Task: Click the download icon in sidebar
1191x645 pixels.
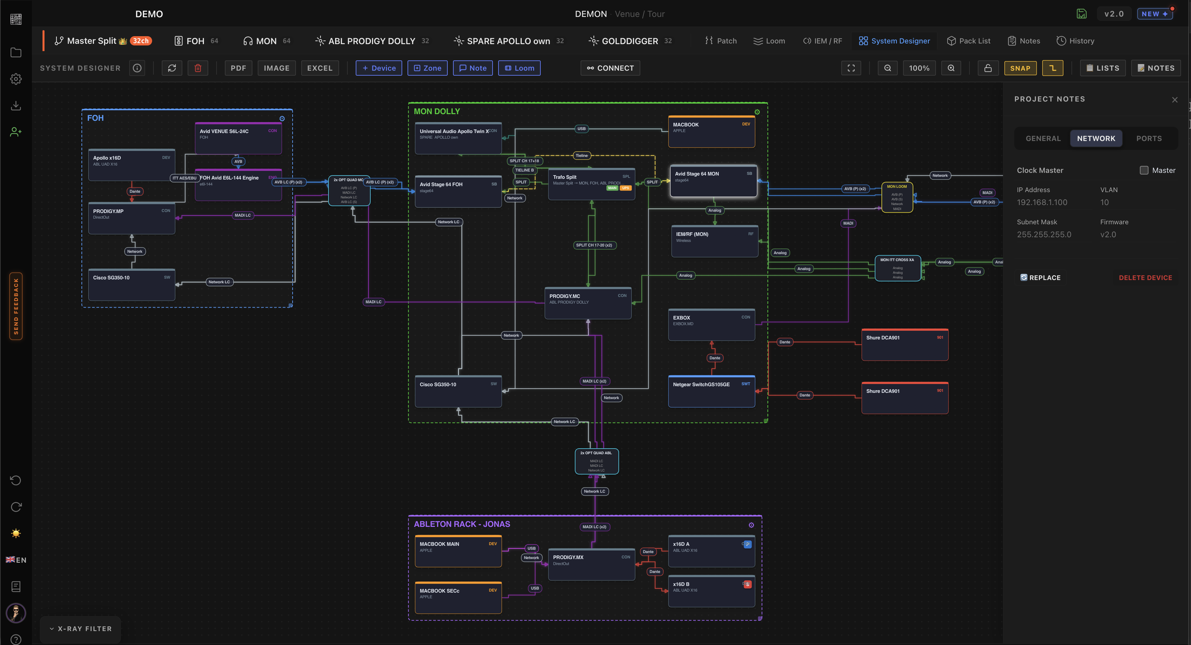Action: [x=16, y=106]
